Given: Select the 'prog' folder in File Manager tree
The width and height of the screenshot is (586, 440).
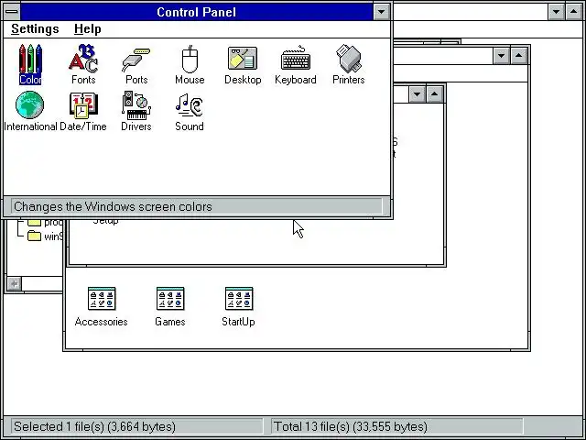Looking at the screenshot, I should pyautogui.click(x=35, y=223).
